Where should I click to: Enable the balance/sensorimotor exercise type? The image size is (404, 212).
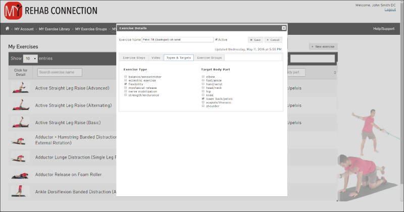click(126, 76)
